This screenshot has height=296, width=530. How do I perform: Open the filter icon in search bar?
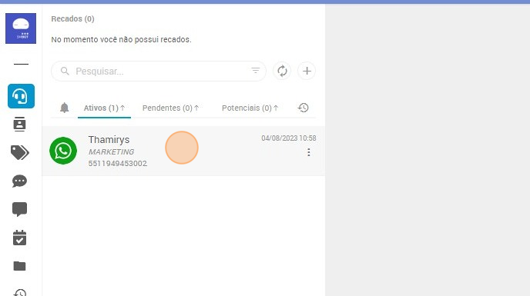click(256, 70)
